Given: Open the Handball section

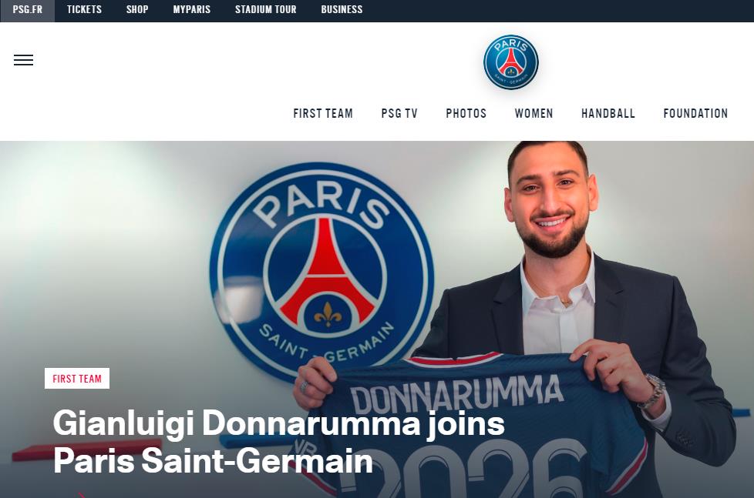Looking at the screenshot, I should point(608,113).
